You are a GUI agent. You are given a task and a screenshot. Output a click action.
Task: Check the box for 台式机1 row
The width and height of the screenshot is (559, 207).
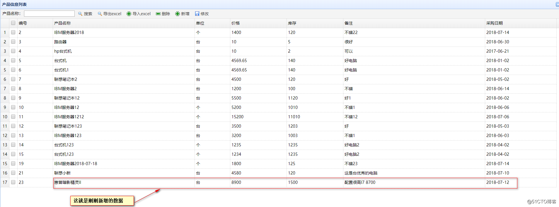[x=13, y=70]
